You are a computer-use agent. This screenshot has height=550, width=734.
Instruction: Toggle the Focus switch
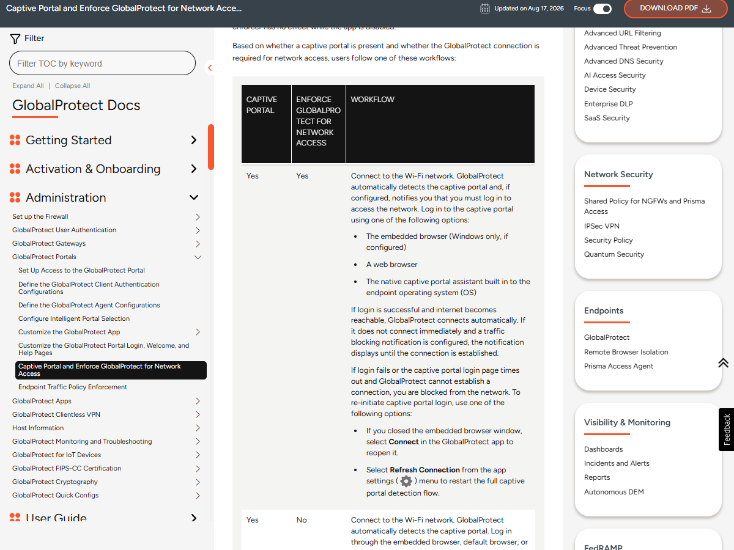(602, 9)
